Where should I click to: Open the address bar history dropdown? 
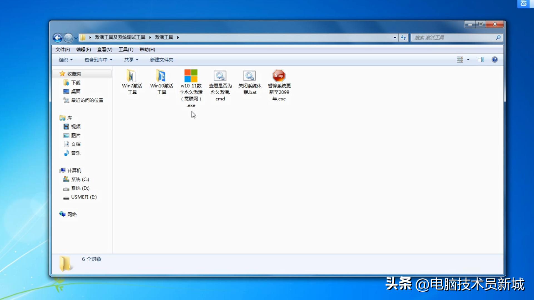point(395,38)
